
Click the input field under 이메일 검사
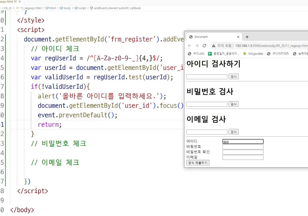coord(207,132)
